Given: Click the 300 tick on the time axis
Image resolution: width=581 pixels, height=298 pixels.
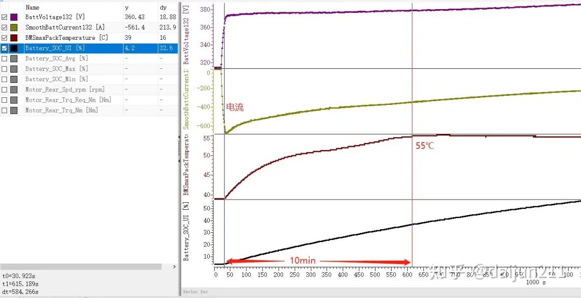Looking at the screenshot, I should click(310, 275).
